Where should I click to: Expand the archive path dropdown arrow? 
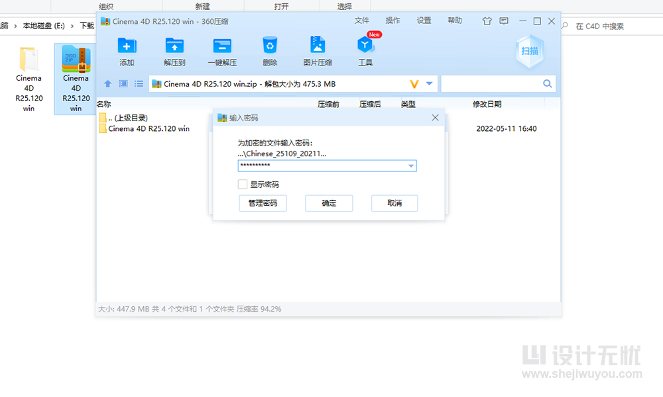click(x=429, y=83)
